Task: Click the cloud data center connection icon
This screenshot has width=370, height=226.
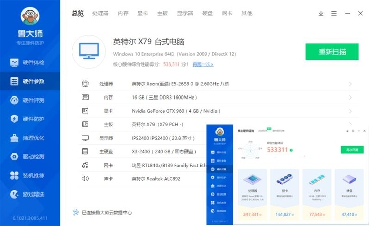Action: coord(76,213)
